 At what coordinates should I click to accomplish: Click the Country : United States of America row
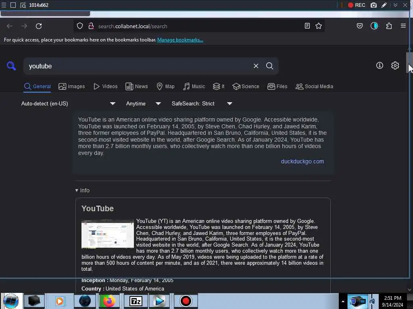coord(123,288)
